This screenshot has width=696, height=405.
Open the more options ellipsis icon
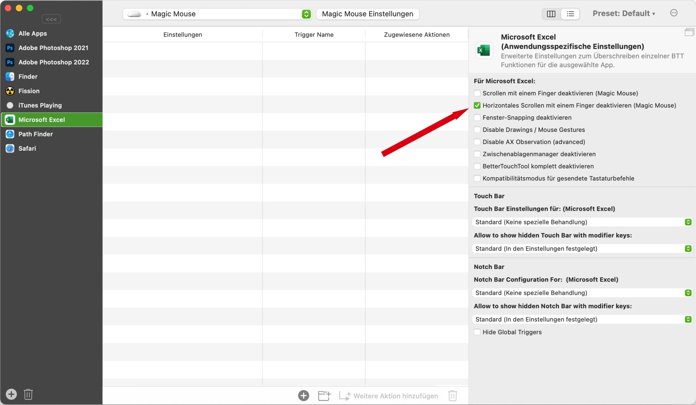[674, 13]
